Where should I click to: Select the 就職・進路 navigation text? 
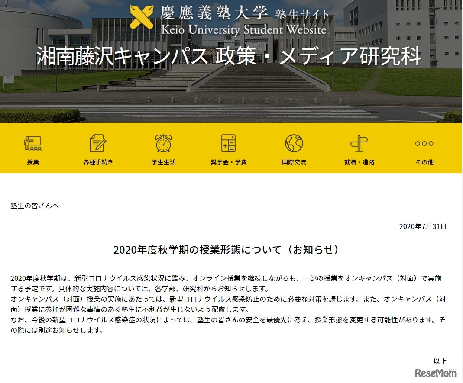tap(359, 162)
